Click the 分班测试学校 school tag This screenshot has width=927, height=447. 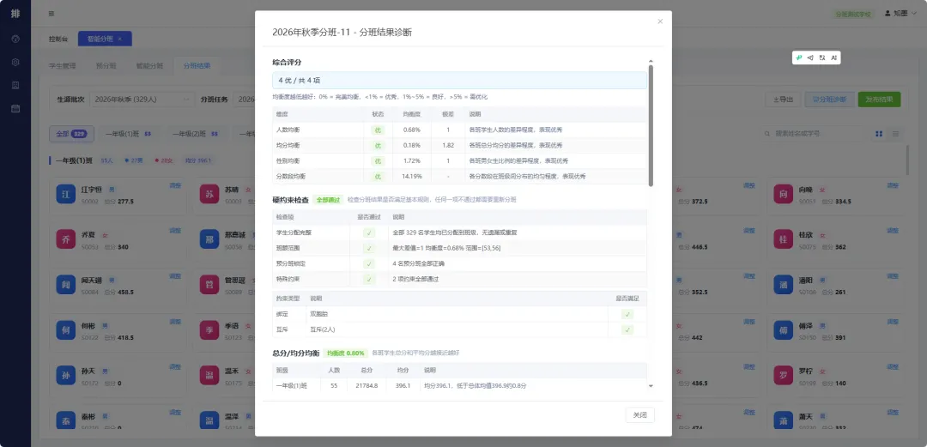click(x=852, y=14)
